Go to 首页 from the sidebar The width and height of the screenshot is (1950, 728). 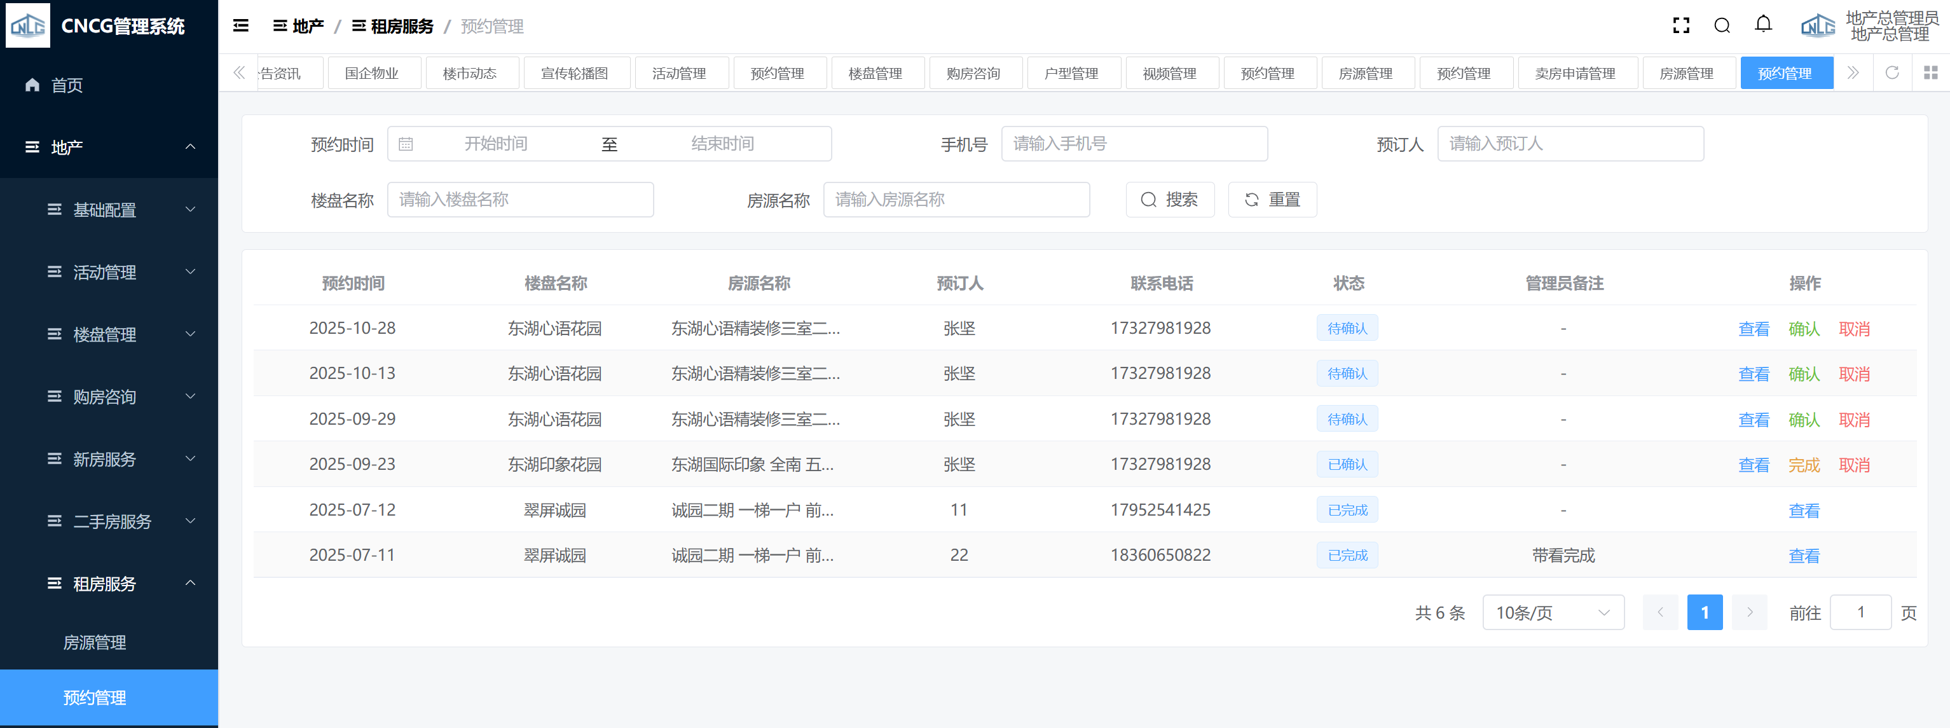(67, 85)
